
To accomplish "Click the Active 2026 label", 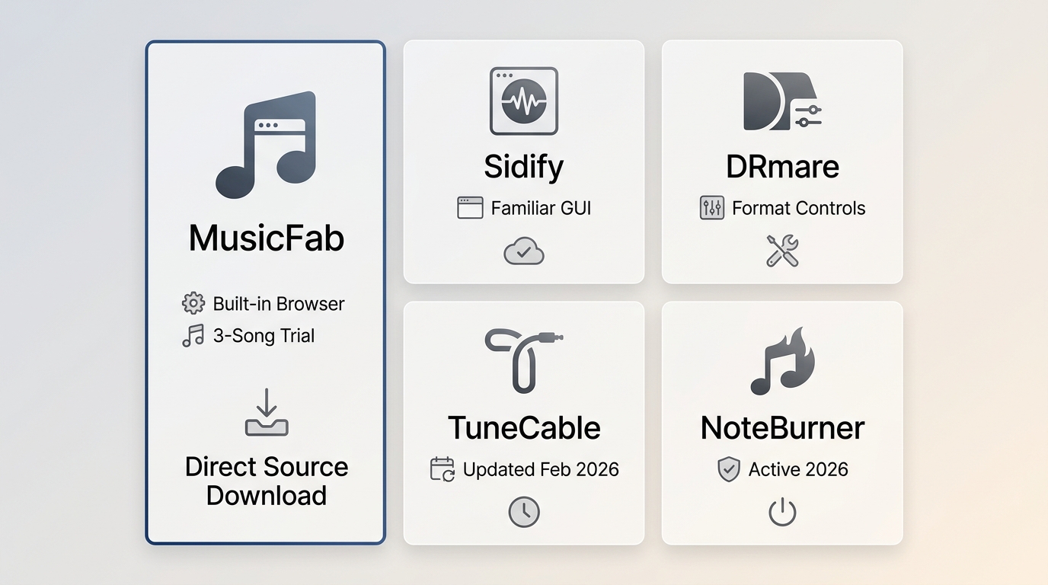I will (x=798, y=469).
